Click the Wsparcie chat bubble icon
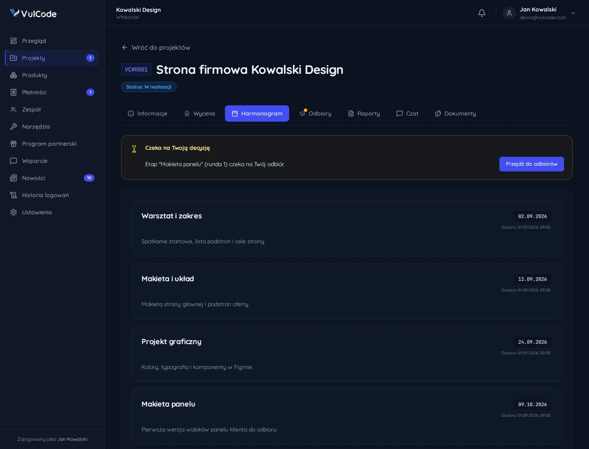Screen dimensions: 589x449 13,161
